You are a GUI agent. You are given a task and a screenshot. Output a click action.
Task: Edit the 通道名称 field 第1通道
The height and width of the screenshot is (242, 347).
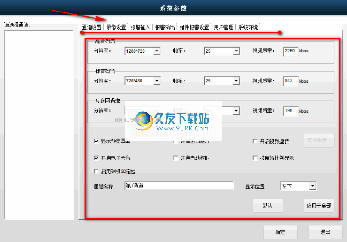179,186
